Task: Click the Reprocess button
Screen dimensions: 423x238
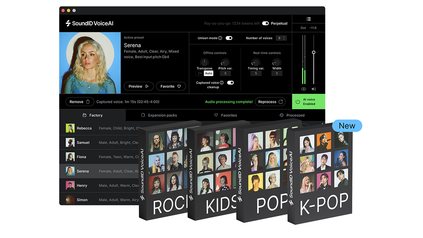Action: 270,102
